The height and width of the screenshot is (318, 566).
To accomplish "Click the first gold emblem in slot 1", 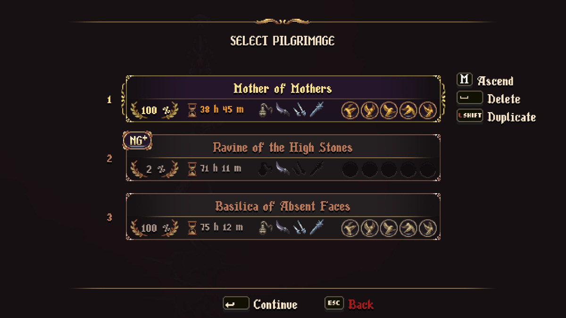I will 350,111.
